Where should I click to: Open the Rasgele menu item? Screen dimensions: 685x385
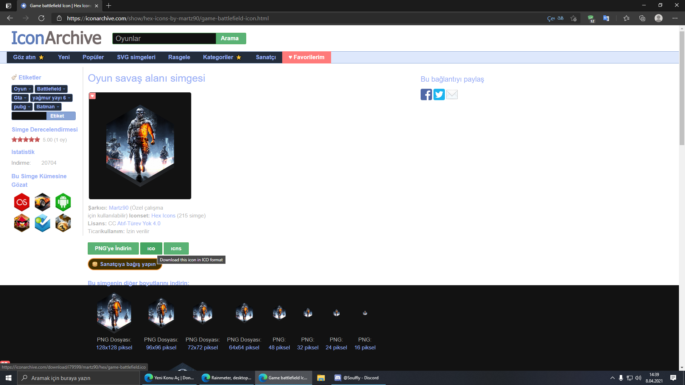(179, 57)
